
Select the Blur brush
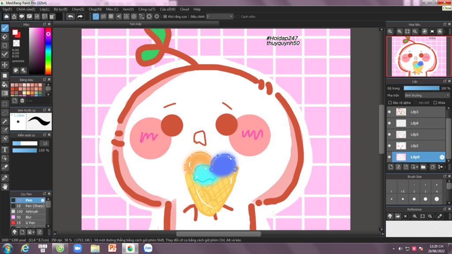coord(28,217)
